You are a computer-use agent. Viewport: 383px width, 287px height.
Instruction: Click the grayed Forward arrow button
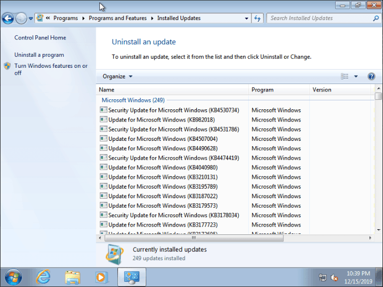click(x=21, y=18)
